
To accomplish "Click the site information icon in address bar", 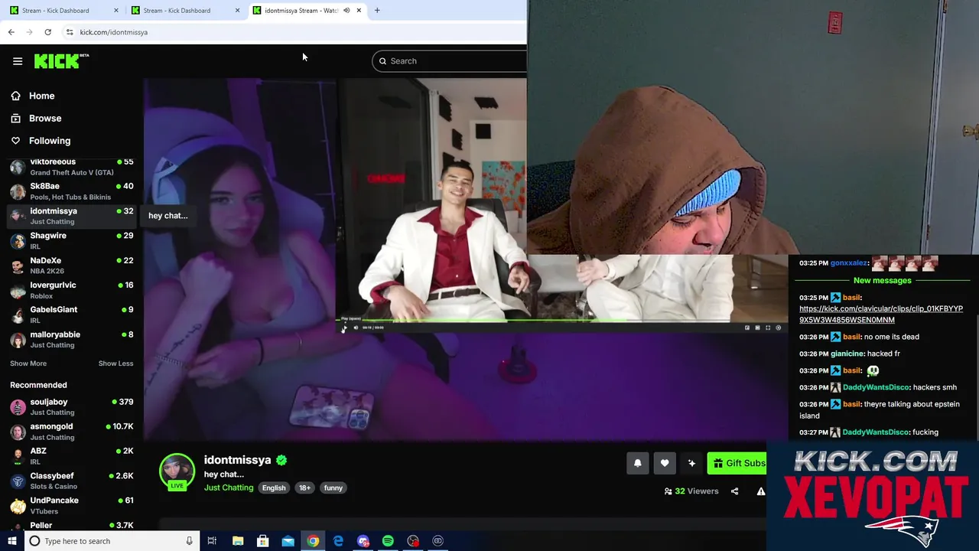I will pyautogui.click(x=70, y=32).
